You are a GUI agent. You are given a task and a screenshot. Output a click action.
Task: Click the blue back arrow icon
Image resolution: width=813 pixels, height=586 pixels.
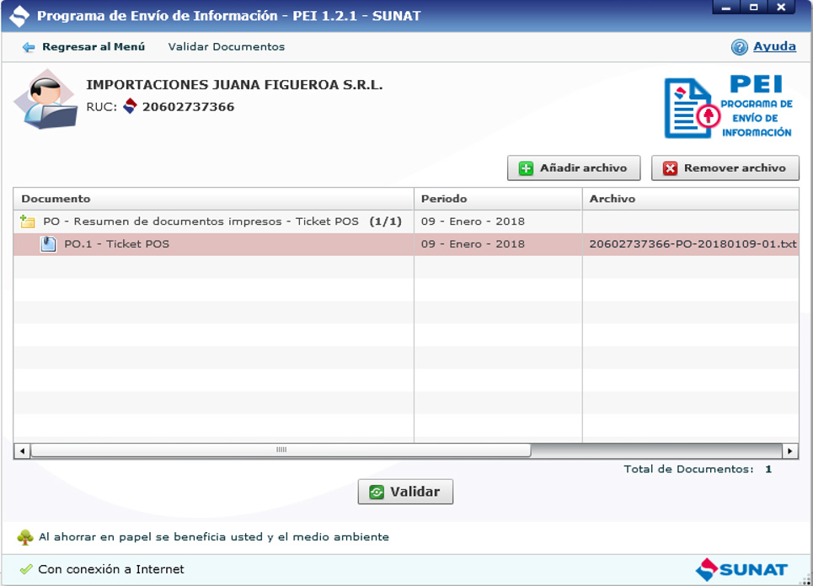tap(29, 47)
